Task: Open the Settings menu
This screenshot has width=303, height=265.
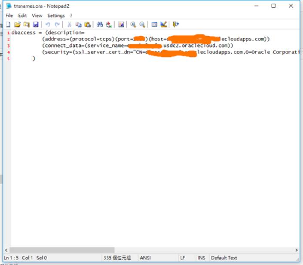Action: click(56, 15)
